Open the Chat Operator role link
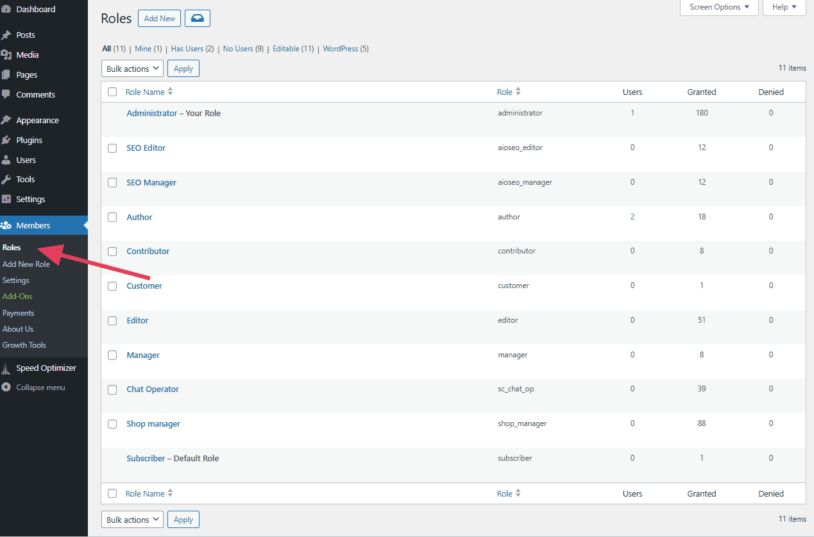Screen dimensions: 814x537 click(x=153, y=389)
